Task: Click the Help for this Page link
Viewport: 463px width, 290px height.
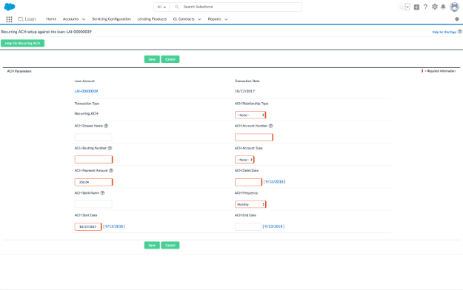Action: [444, 32]
